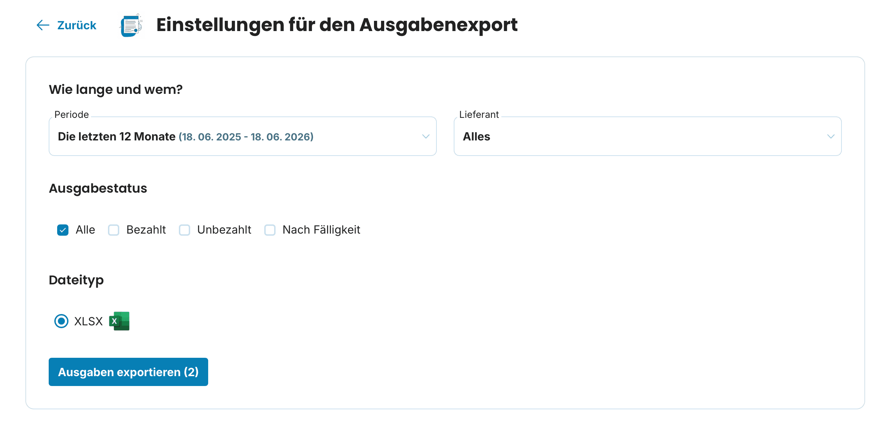Select the XLSX radio button

pos(61,321)
